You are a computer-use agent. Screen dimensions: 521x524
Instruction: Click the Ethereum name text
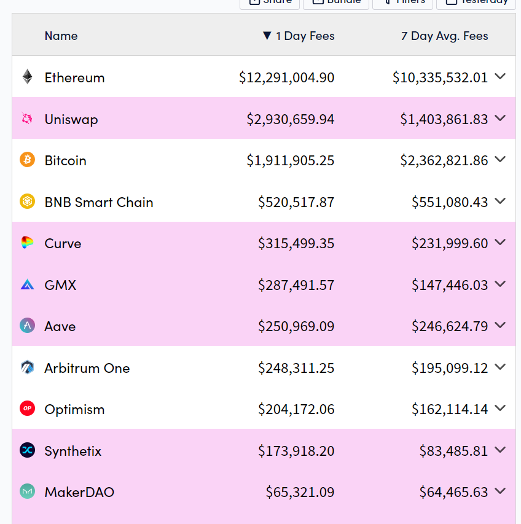click(x=74, y=77)
